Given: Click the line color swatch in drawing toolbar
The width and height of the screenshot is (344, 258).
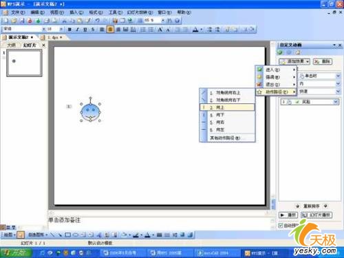Looking at the screenshot, I should (x=136, y=235).
